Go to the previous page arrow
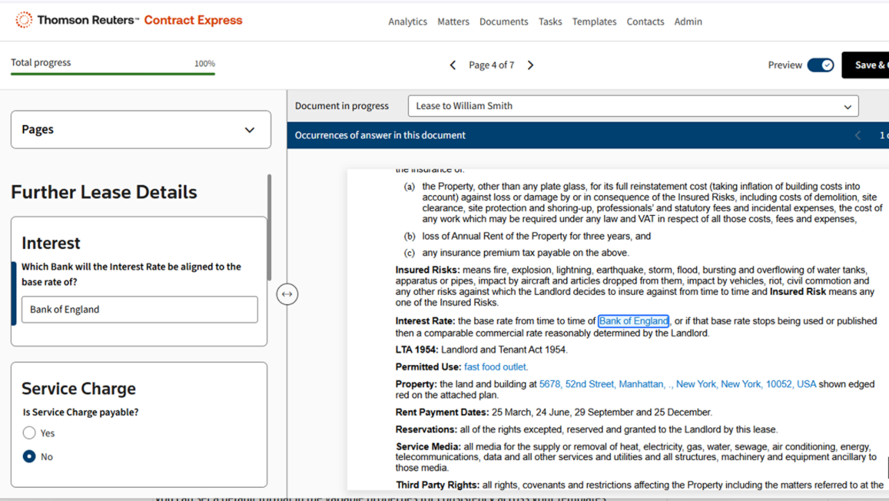 tap(453, 65)
